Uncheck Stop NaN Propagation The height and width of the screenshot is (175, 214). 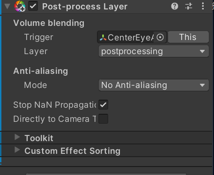coord(103,104)
